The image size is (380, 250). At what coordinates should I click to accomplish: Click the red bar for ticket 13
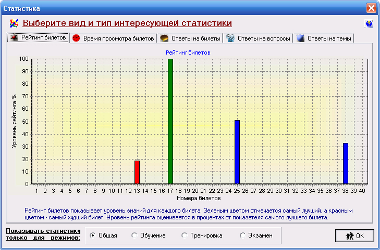(137, 172)
